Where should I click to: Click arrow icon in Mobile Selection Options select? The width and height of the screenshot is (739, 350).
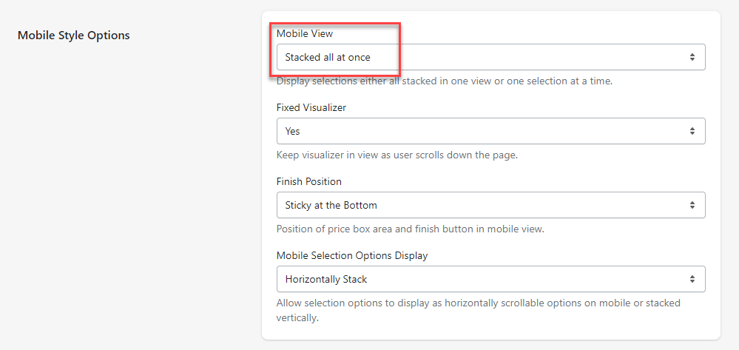(x=692, y=279)
